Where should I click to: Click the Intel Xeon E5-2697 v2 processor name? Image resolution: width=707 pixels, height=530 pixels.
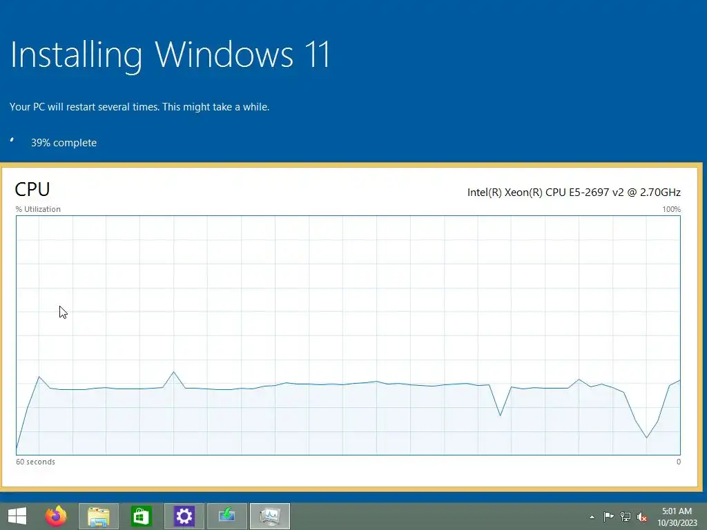pos(574,193)
